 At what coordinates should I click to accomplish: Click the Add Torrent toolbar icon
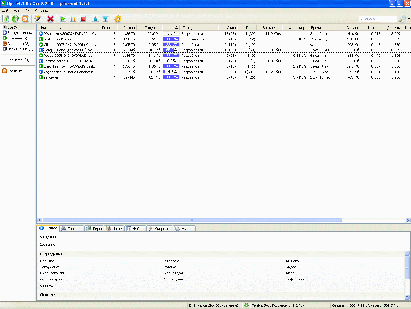[5, 19]
